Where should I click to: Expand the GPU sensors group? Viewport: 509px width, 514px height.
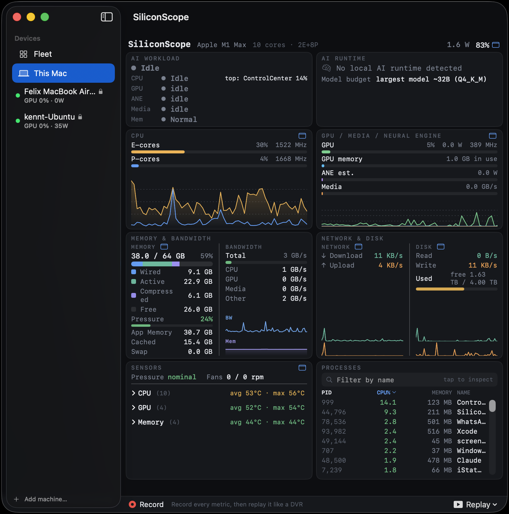(134, 407)
